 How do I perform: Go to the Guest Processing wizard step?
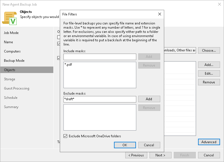17,88
